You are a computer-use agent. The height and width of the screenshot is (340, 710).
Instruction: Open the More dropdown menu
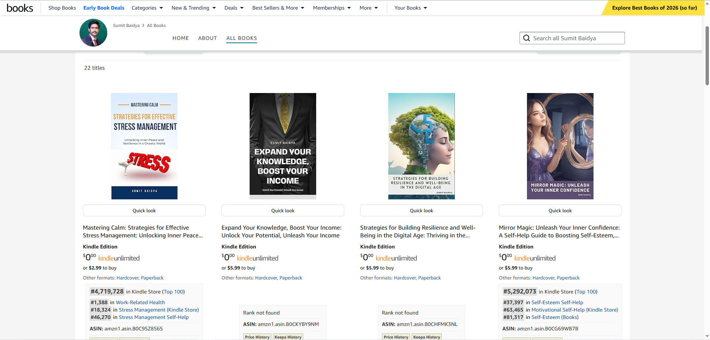click(x=369, y=8)
